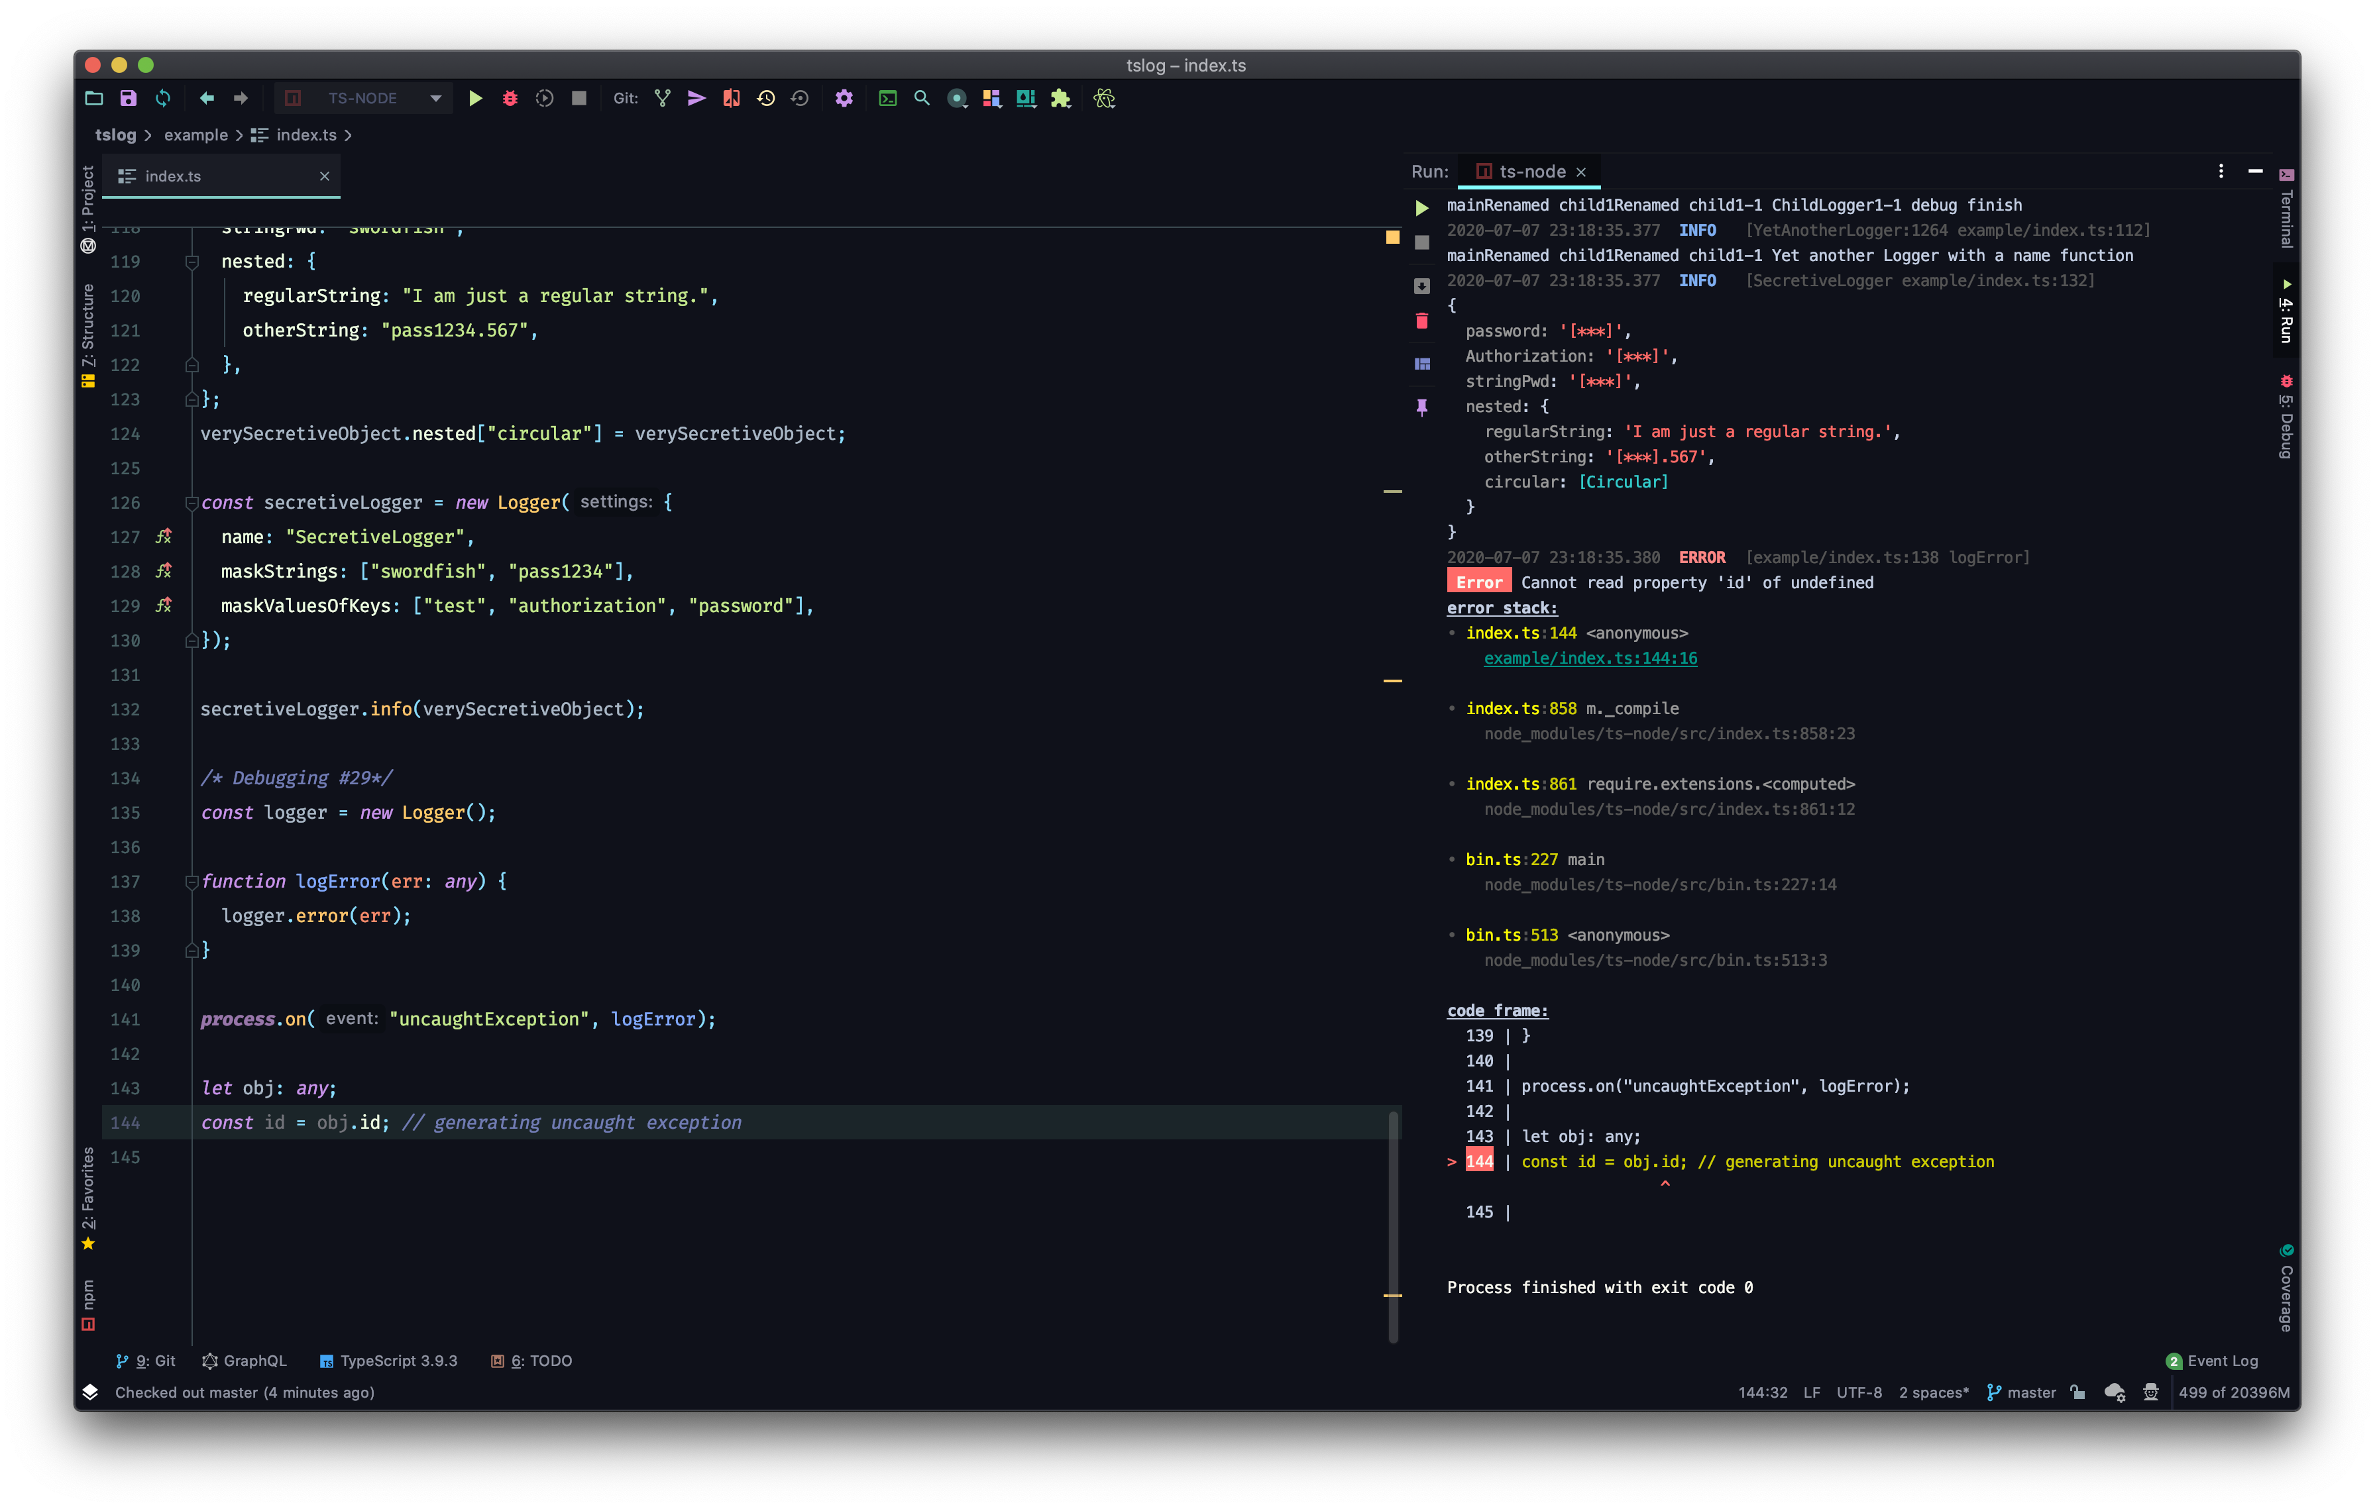The height and width of the screenshot is (1509, 2375).
Task: Open search with the magnifier icon
Action: [921, 99]
